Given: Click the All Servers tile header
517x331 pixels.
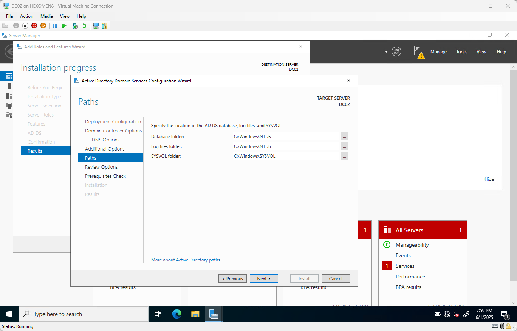Looking at the screenshot, I should 423,230.
